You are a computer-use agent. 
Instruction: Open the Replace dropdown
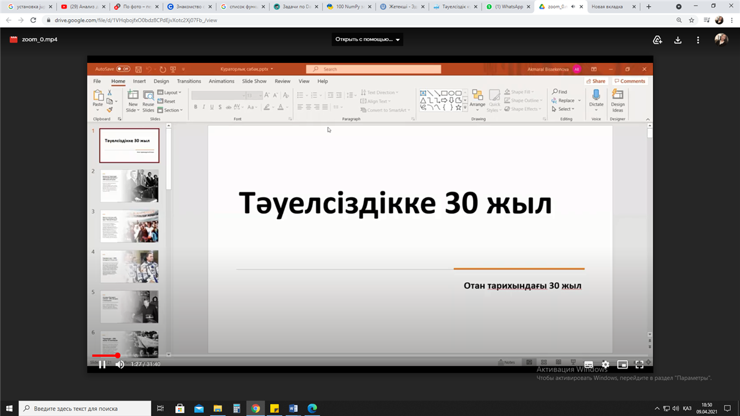point(566,100)
